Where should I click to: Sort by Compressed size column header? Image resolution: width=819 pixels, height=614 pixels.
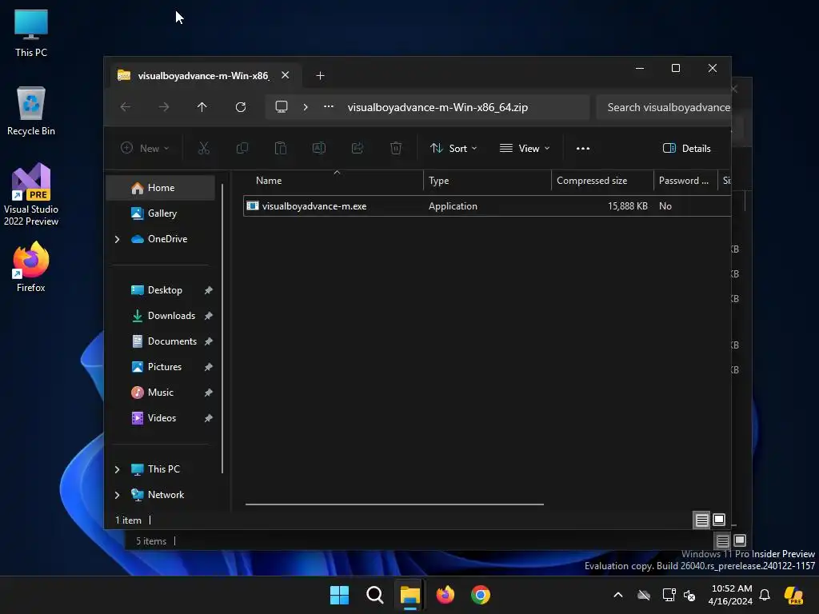pos(602,181)
